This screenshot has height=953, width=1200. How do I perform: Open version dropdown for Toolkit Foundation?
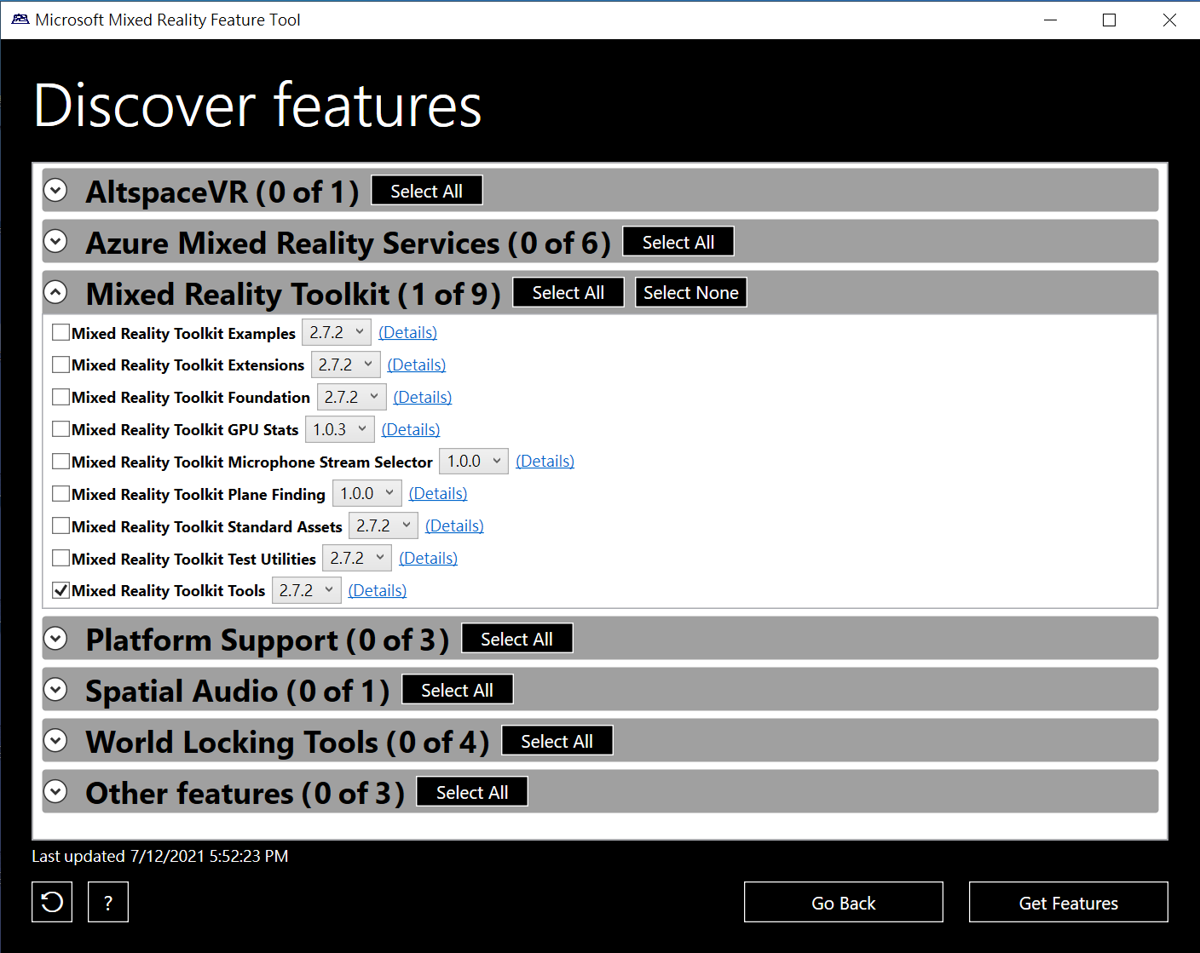pos(352,397)
